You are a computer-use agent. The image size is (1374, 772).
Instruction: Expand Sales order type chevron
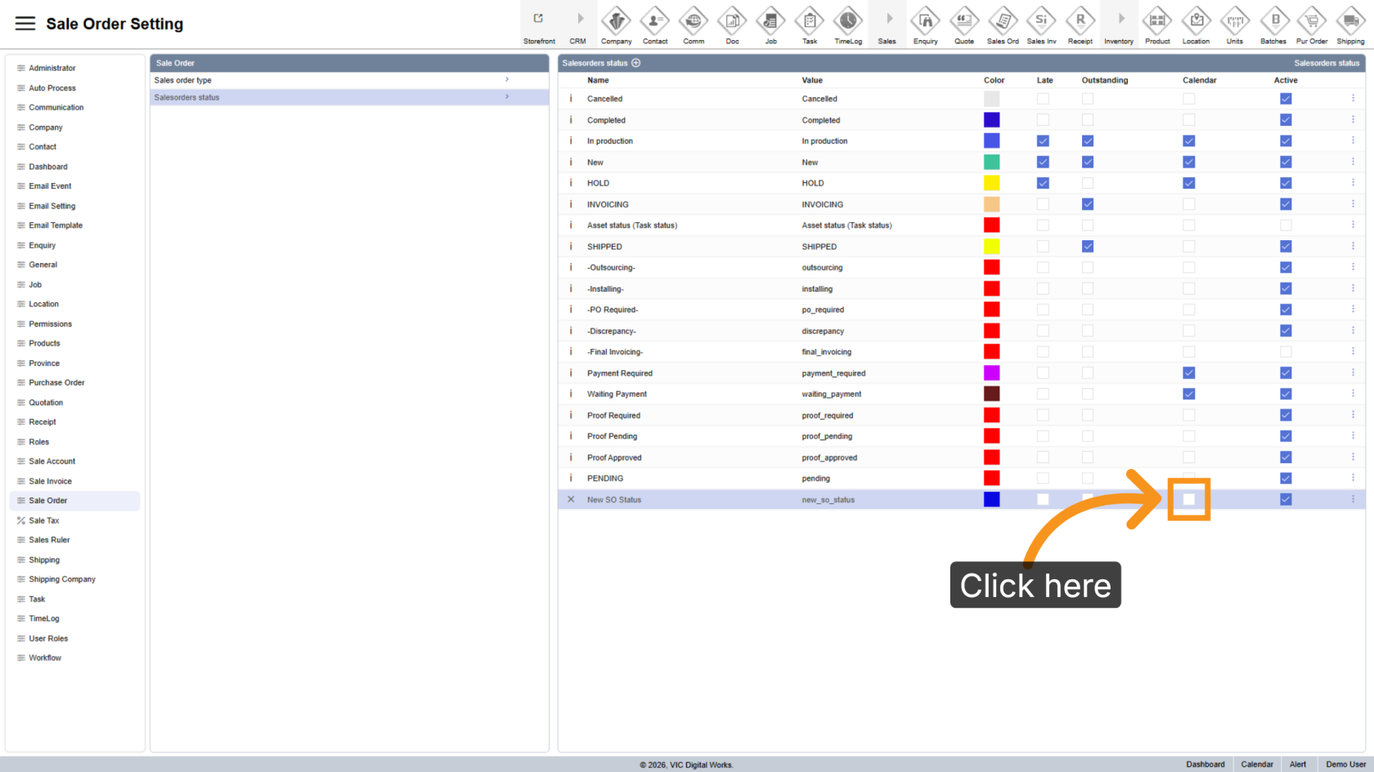pos(507,79)
